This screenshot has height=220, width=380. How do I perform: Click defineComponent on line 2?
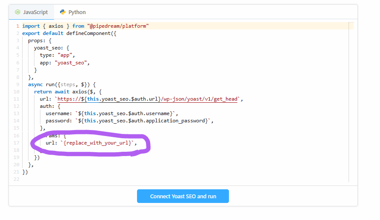[89, 33]
